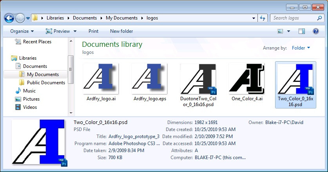Click the Ardfry_logo.eps file name
The image size is (328, 172).
pos(150,99)
